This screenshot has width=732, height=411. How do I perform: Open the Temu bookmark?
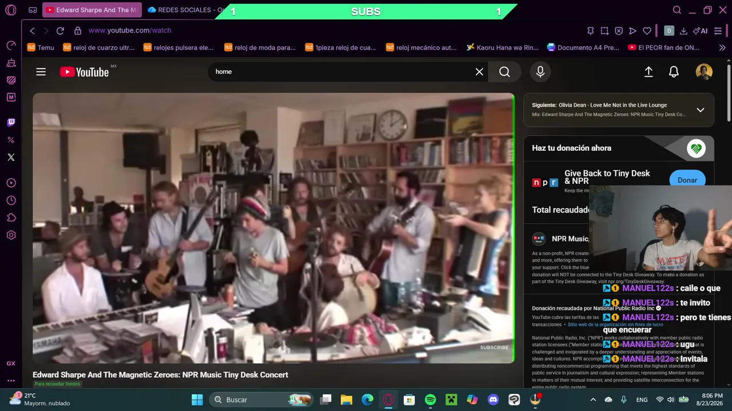tap(41, 47)
